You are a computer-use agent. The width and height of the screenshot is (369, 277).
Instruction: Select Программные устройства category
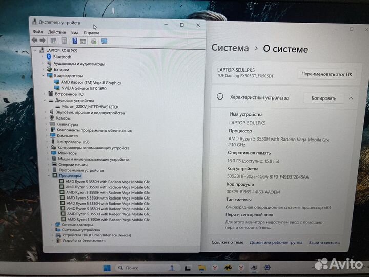click(81, 170)
